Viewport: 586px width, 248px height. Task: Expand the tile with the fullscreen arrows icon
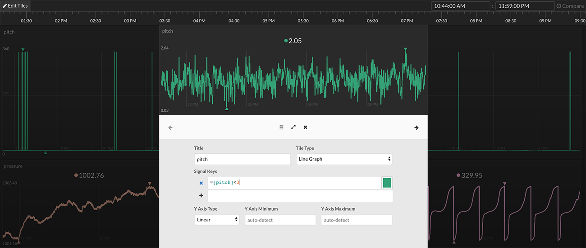point(293,127)
